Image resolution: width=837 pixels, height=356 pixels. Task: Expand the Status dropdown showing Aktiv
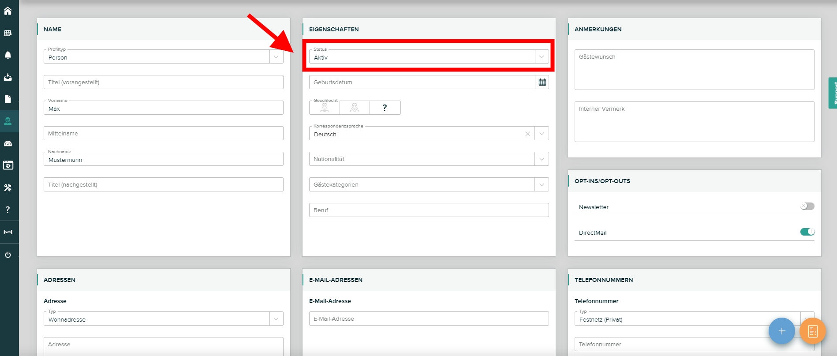click(542, 57)
